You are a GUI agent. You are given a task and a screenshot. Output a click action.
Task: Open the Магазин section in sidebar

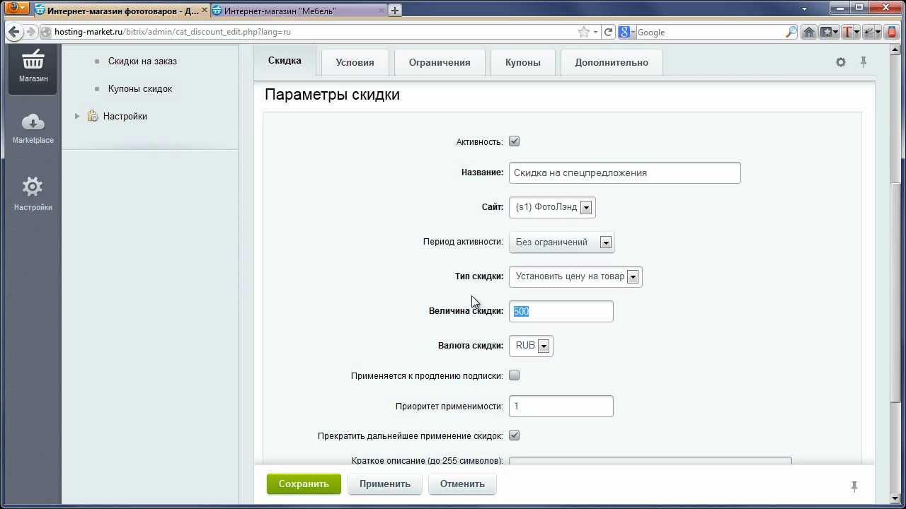click(33, 67)
